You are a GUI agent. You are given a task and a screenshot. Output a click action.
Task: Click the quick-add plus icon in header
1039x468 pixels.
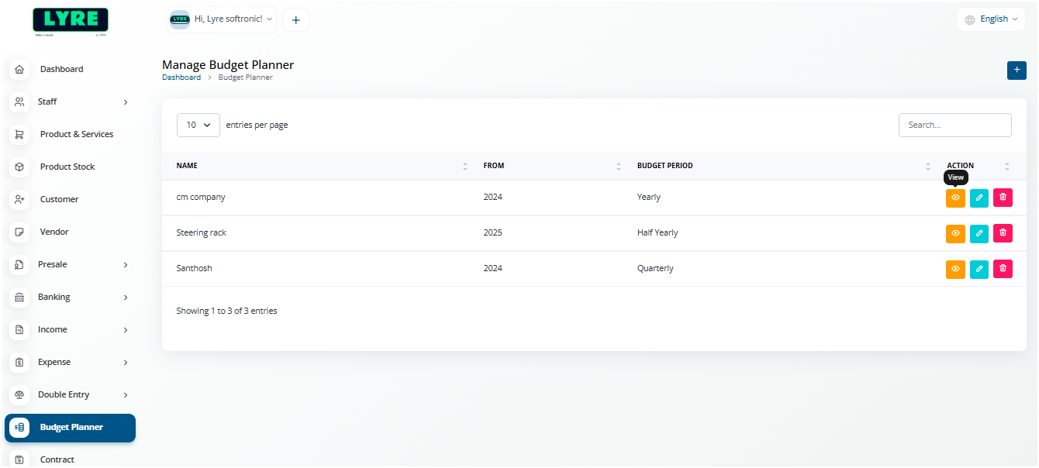click(295, 20)
